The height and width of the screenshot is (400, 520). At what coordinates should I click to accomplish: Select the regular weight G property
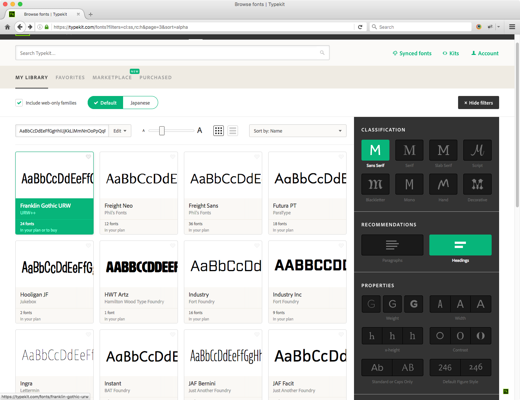[x=392, y=304]
